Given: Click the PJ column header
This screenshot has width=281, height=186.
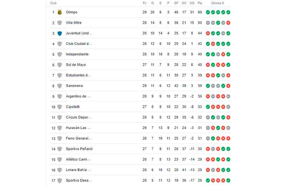Looking at the screenshot, I should [x=145, y=3].
